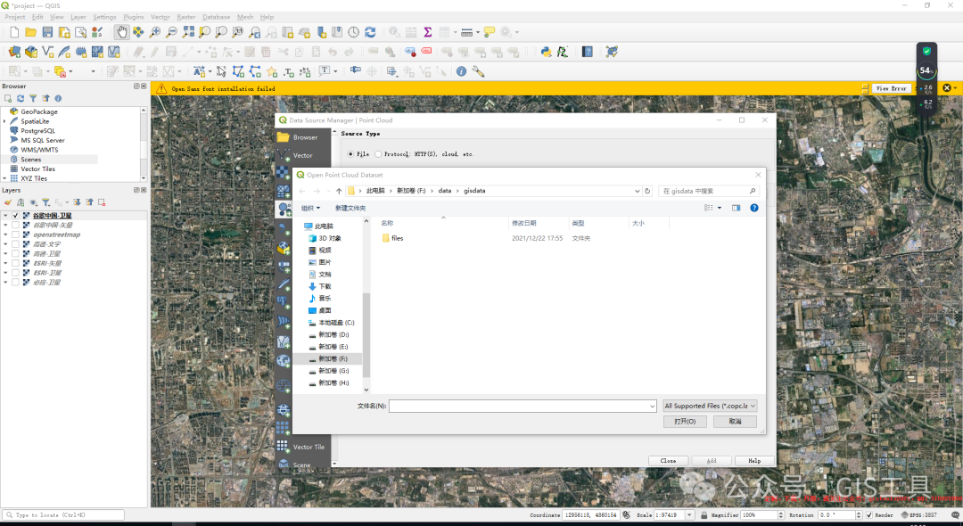Screen dimensions: 963x526
Task: Filter the Browser panel
Action: [x=33, y=98]
